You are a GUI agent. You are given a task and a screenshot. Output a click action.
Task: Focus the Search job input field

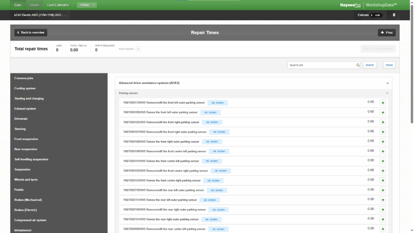coord(321,65)
